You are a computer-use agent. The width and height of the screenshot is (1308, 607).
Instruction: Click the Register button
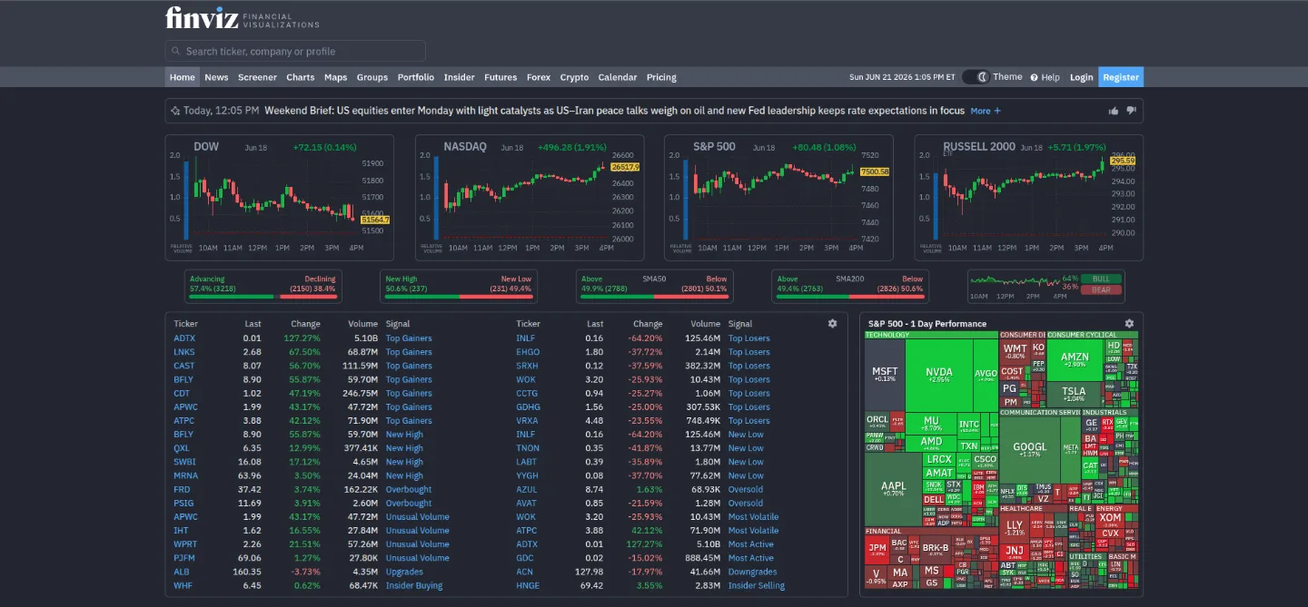[x=1121, y=77]
